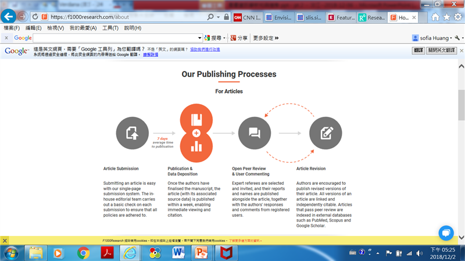
Task: Click the Article Revision pencil icon
Action: (325, 133)
